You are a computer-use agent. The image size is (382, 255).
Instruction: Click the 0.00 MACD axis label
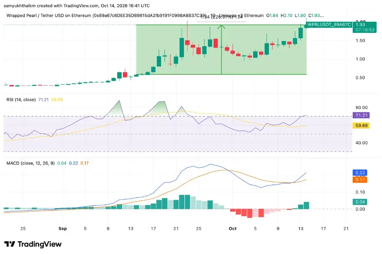360,209
